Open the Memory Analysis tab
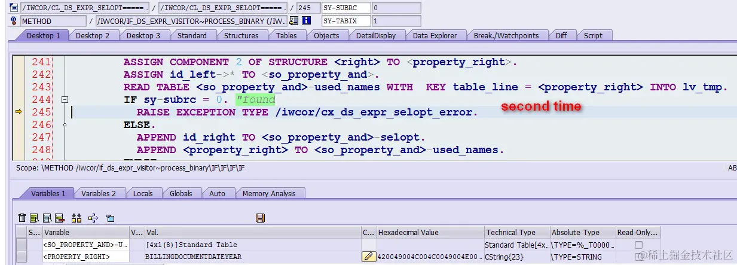The height and width of the screenshot is (265, 737). coord(269,193)
